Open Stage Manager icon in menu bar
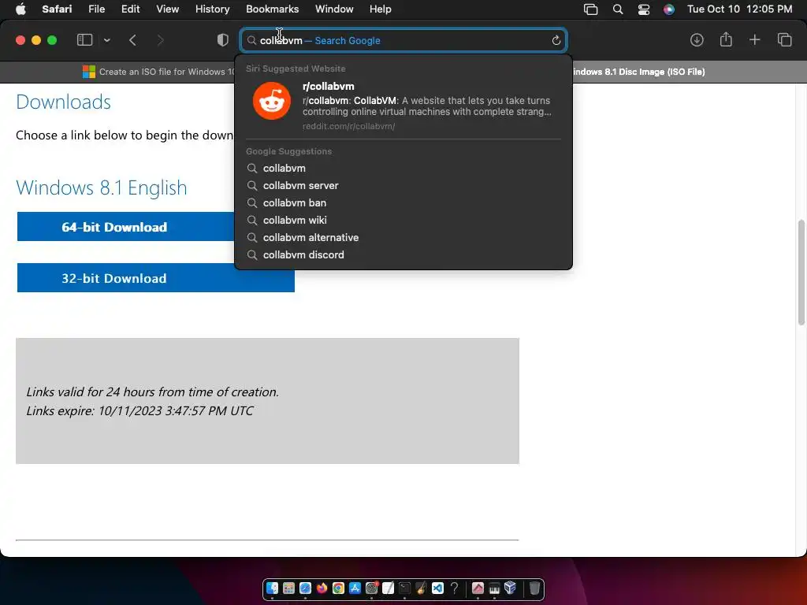This screenshot has height=605, width=807. point(591,9)
